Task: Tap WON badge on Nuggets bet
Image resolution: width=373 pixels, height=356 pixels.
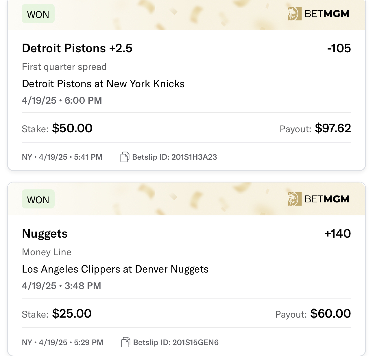Action: pyautogui.click(x=38, y=199)
